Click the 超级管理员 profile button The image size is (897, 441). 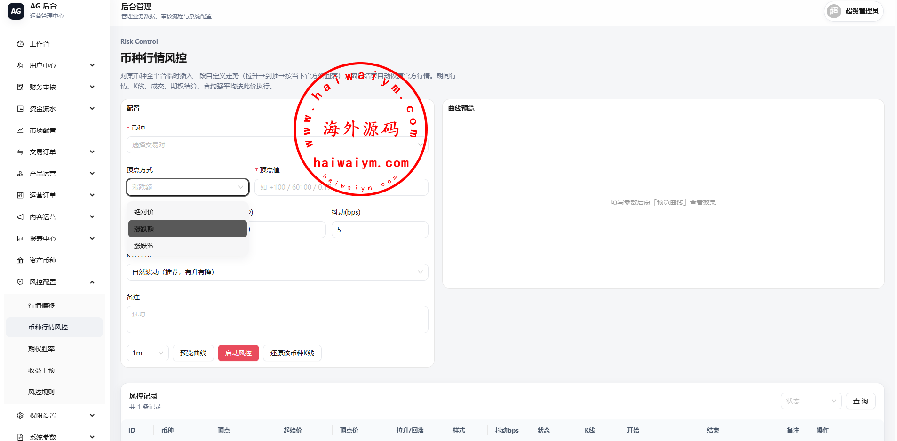coord(853,11)
